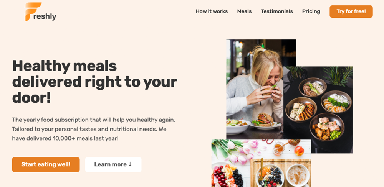Click the four food bowls photo
Screen dimensions: 384x187
click(318, 110)
